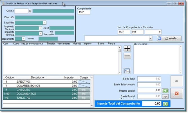Click the Dirección field

(x=44, y=17)
